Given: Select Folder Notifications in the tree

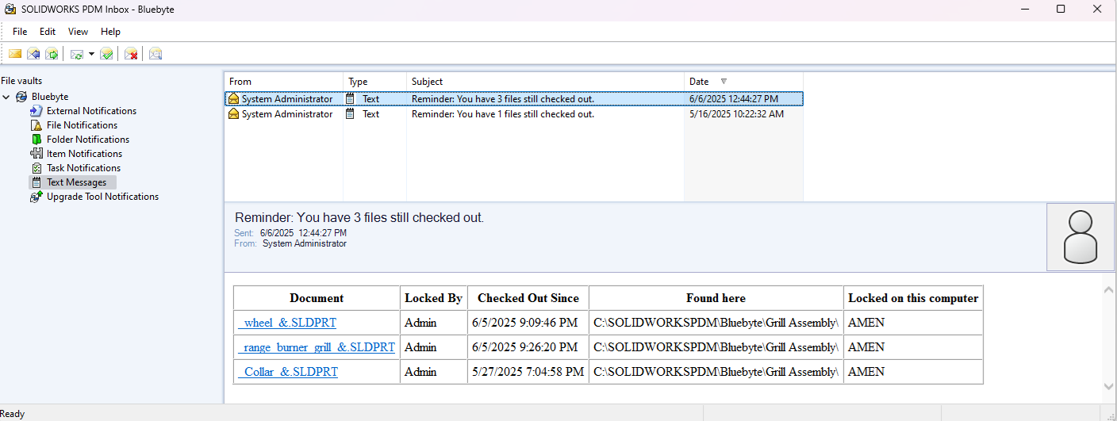Looking at the screenshot, I should pos(87,140).
